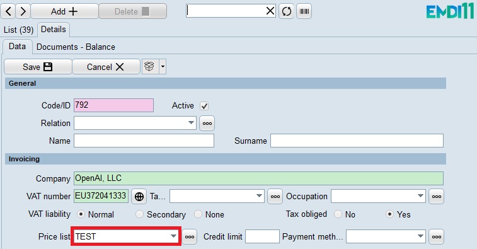Click ellipsis button next to Price list
This screenshot has width=477, height=249.
coord(190,237)
